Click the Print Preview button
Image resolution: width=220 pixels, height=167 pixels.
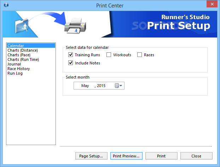click(126, 156)
